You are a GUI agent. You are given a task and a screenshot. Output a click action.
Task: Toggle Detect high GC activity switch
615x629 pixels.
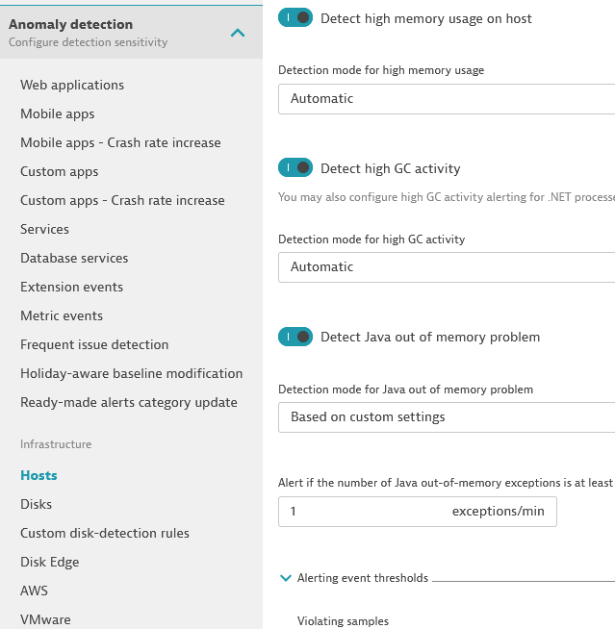(x=295, y=168)
